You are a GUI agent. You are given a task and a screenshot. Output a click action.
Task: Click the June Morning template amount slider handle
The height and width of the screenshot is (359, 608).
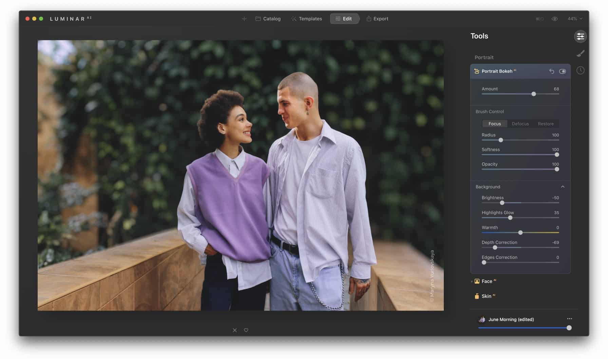pos(569,328)
